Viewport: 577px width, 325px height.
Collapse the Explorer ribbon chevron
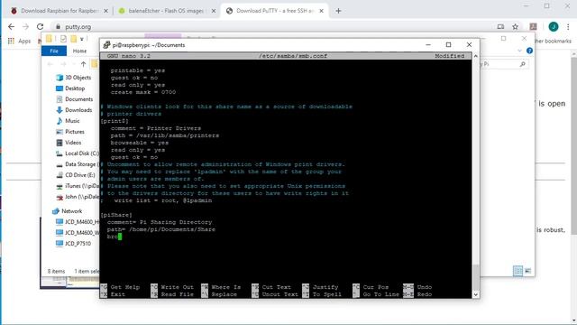pos(519,51)
